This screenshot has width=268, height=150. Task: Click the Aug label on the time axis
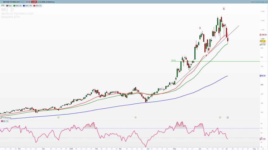point(254,149)
